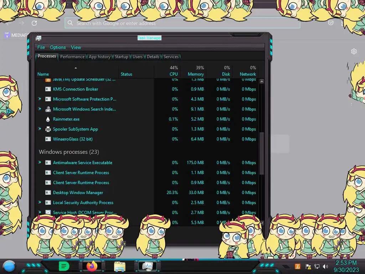Viewport: 365px width, 274px height.
Task: Open the network tray icon
Action: pyautogui.click(x=317, y=266)
